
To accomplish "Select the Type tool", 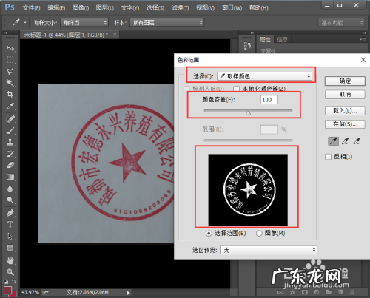I will point(10,224).
